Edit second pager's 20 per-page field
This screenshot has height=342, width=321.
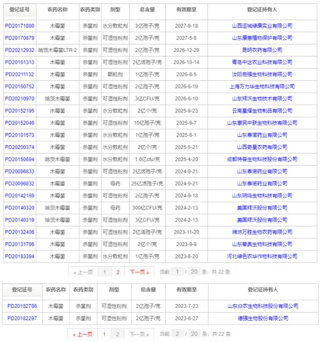194,334
